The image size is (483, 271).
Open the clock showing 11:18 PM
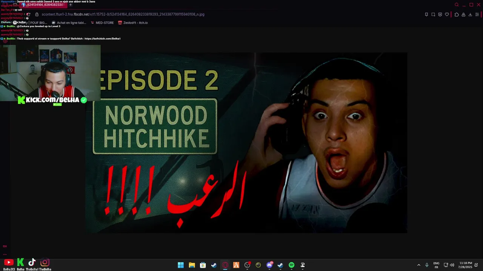pyautogui.click(x=466, y=265)
